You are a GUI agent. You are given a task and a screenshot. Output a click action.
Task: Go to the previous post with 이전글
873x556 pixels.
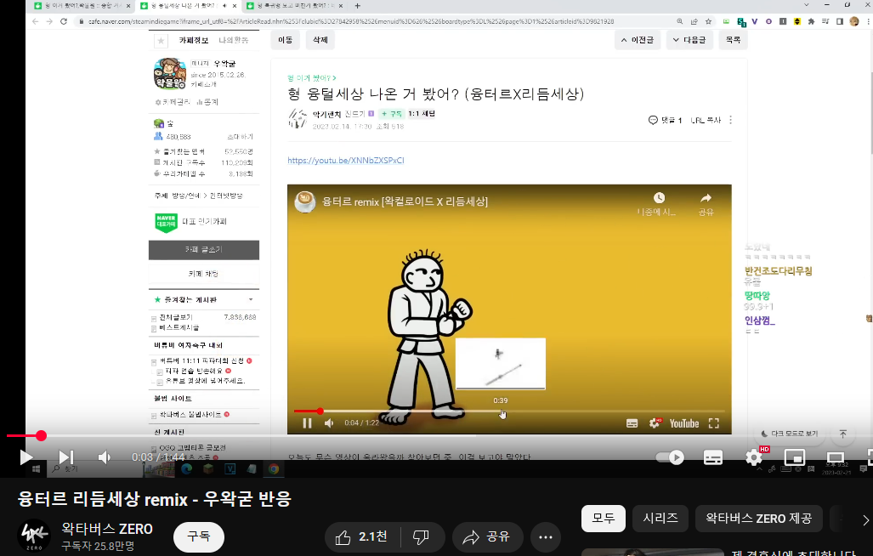[x=637, y=40]
